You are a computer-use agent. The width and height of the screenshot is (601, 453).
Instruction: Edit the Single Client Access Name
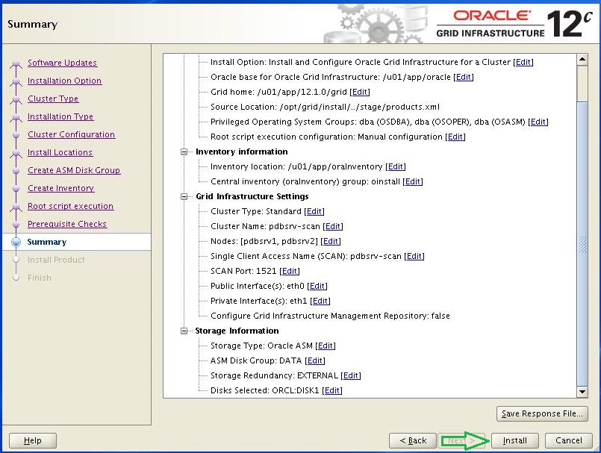pyautogui.click(x=414, y=257)
